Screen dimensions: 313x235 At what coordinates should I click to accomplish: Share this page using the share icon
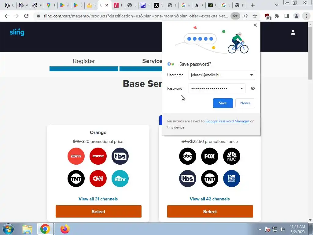coord(245,16)
